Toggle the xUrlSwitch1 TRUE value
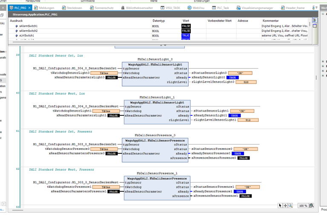327x218 pixels. (x=186, y=36)
